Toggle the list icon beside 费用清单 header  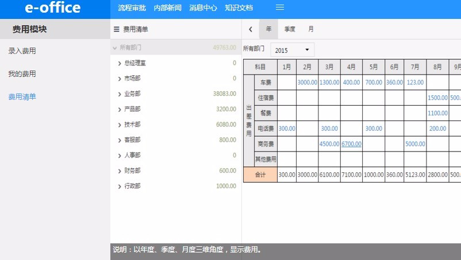[117, 29]
